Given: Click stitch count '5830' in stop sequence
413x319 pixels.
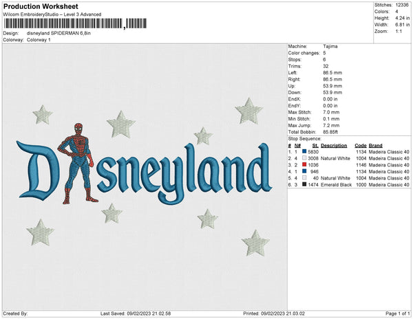Looking at the screenshot, I should (313, 152).
